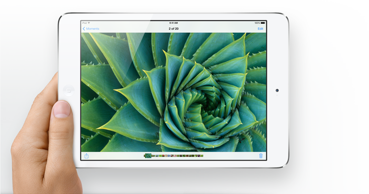Tap the share icon in bottom toolbar

point(86,156)
